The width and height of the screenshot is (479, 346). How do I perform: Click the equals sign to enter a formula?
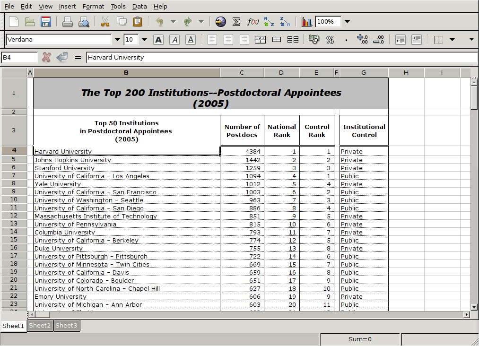(78, 57)
